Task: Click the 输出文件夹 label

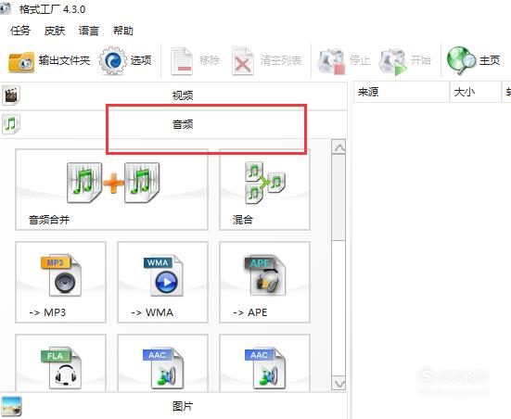Action: [64, 60]
